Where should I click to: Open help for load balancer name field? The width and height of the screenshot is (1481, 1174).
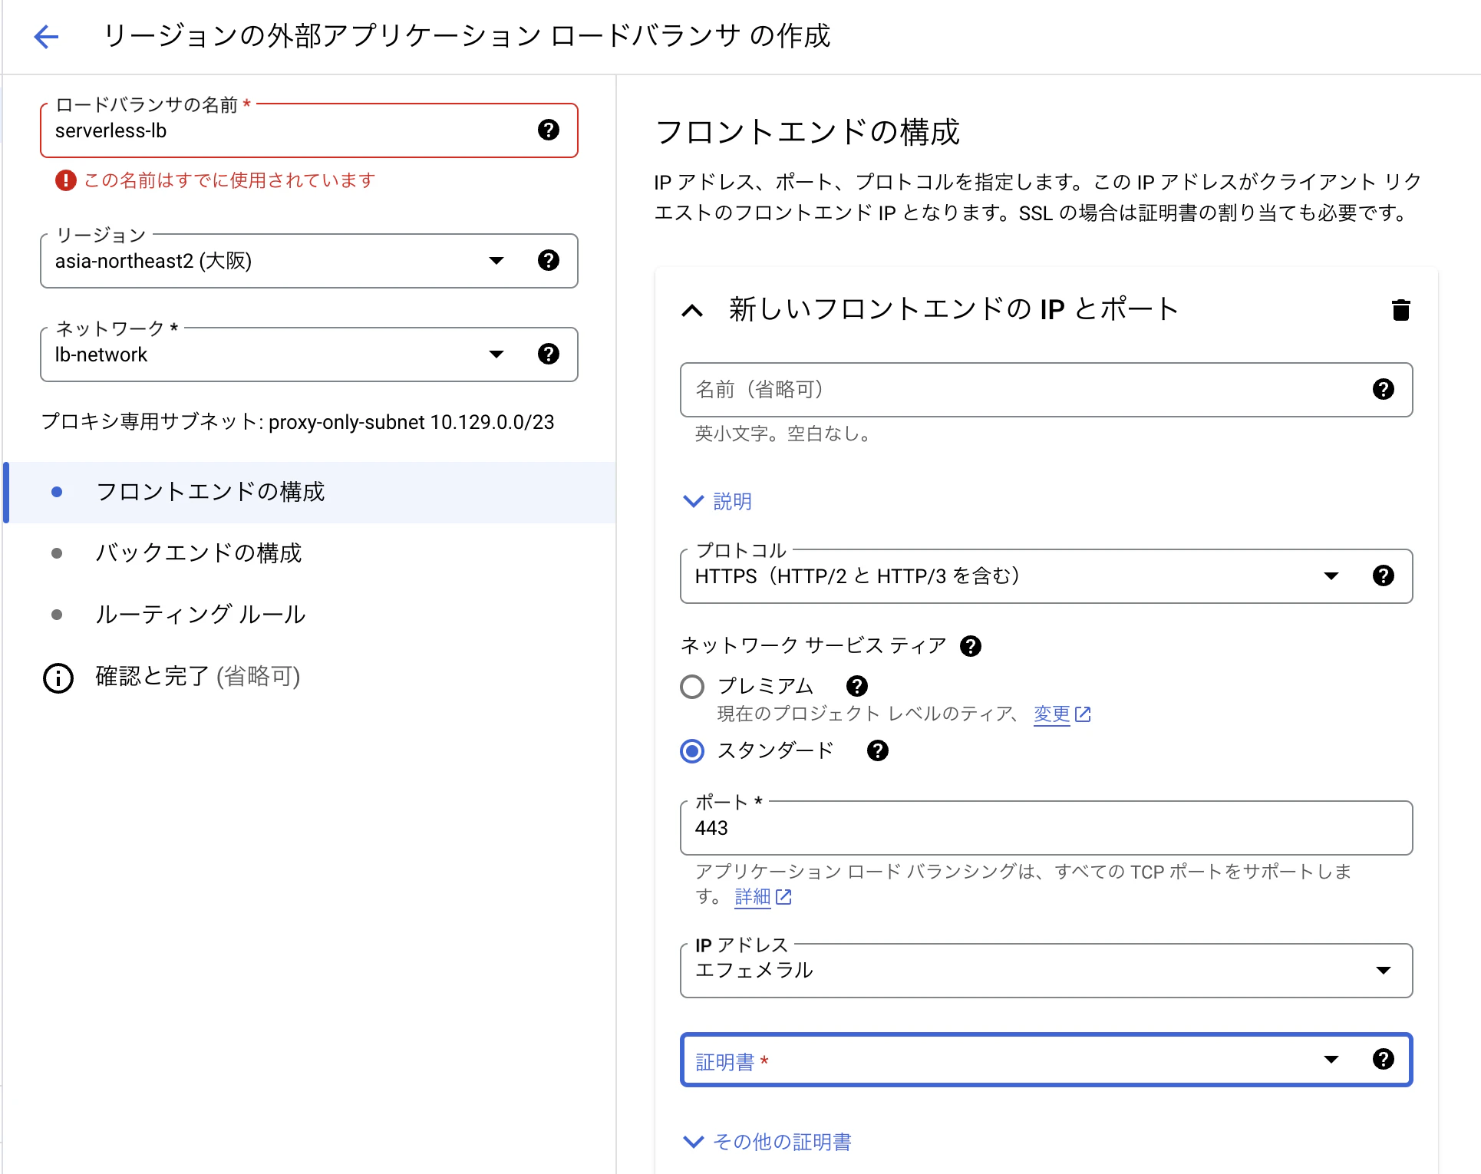[548, 130]
